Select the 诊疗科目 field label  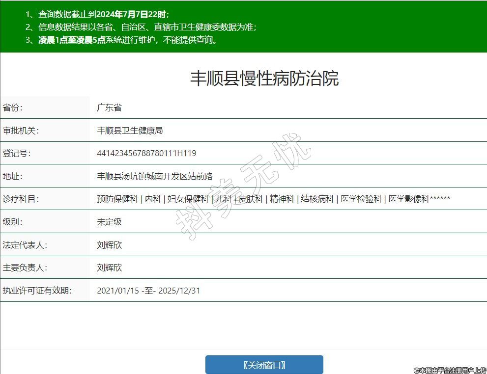click(21, 199)
